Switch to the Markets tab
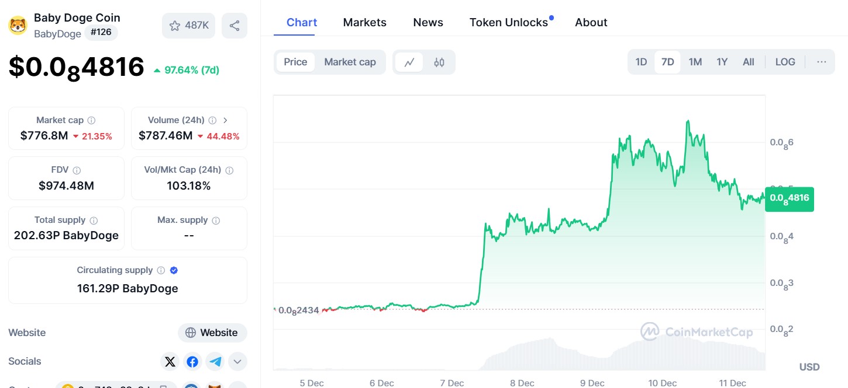 [364, 22]
